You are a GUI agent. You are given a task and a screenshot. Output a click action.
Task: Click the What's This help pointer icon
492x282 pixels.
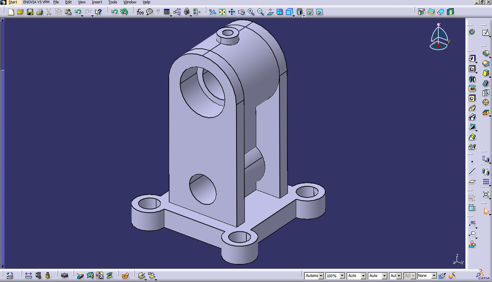pos(98,12)
